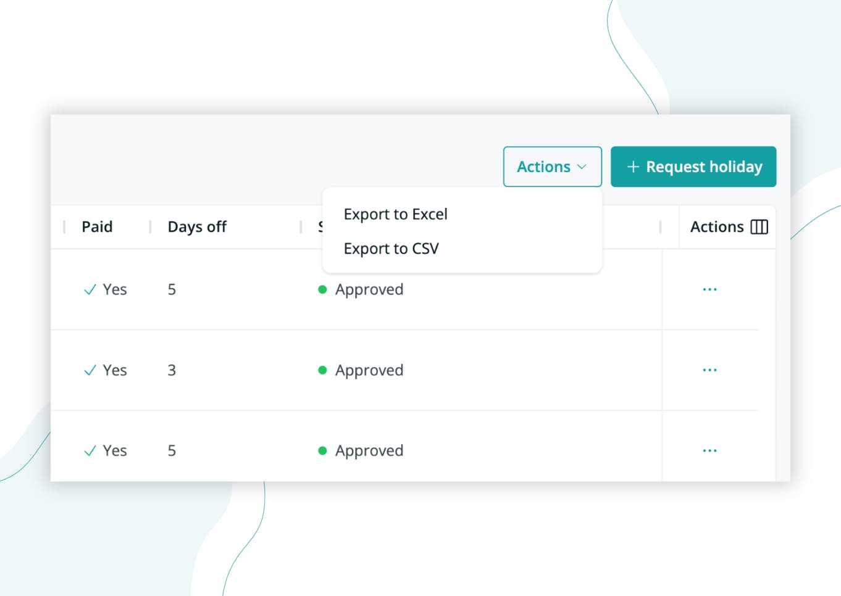Click the Request holiday button

pos(693,167)
